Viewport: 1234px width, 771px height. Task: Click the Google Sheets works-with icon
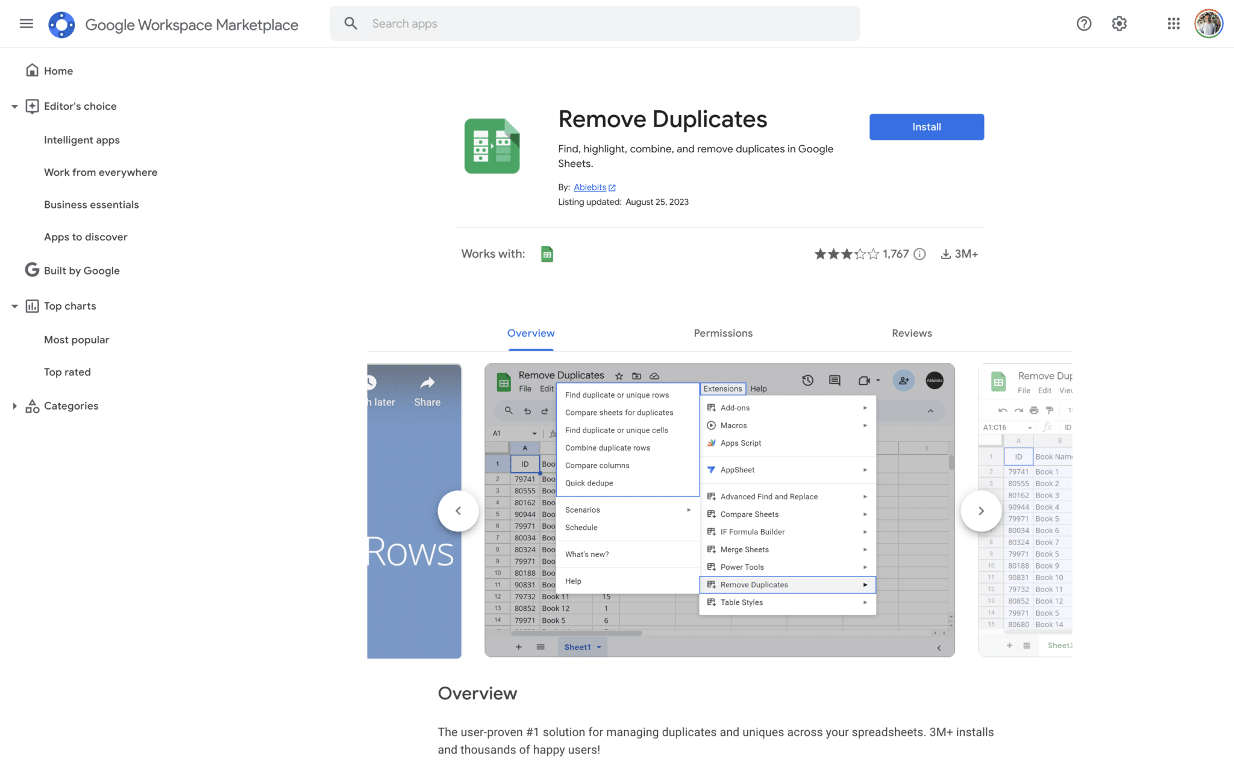[547, 254]
